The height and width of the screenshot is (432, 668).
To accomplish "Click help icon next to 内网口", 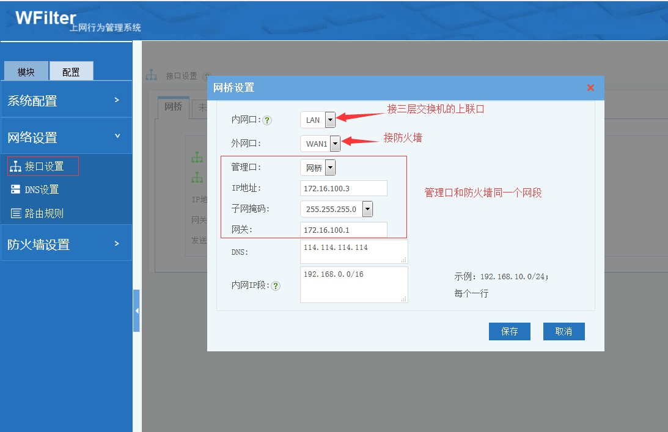I will tap(267, 120).
